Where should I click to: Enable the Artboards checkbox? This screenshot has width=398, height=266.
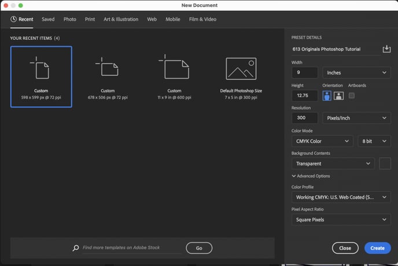352,95
